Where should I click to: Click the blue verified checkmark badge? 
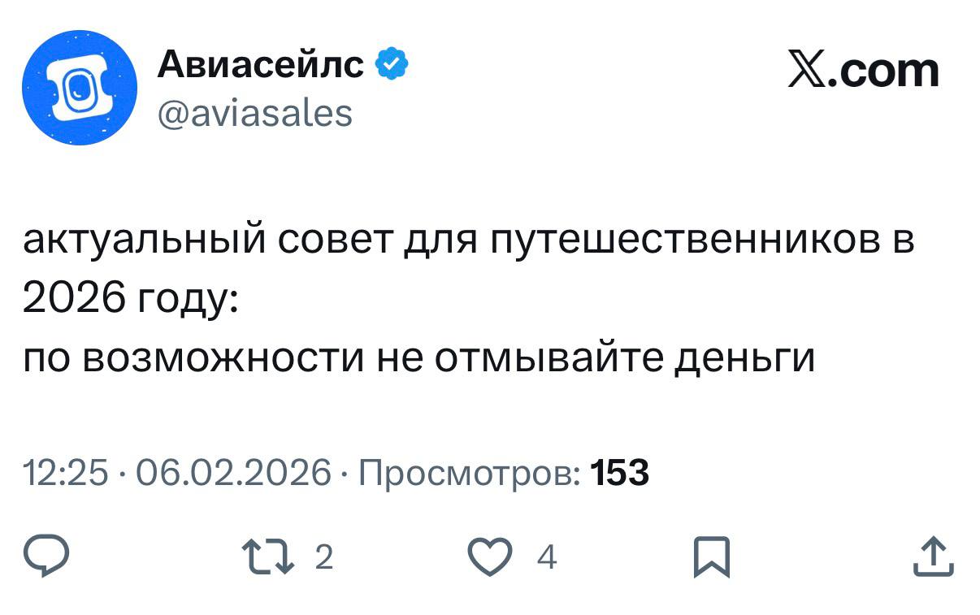pyautogui.click(x=391, y=64)
